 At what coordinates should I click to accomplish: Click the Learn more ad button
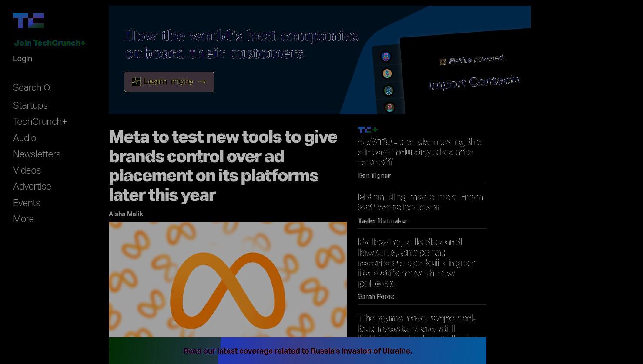169,82
